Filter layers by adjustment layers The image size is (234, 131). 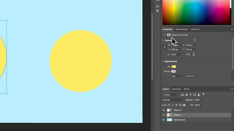pos(186,95)
